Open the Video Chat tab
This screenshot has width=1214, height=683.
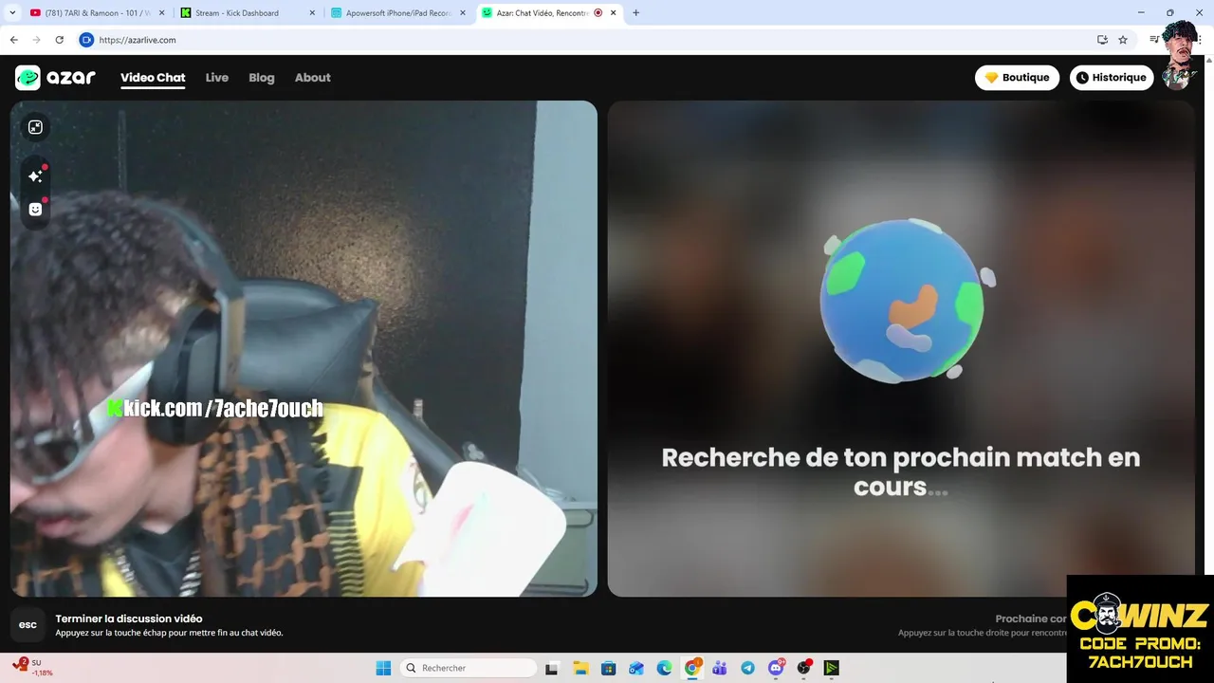[x=153, y=78]
